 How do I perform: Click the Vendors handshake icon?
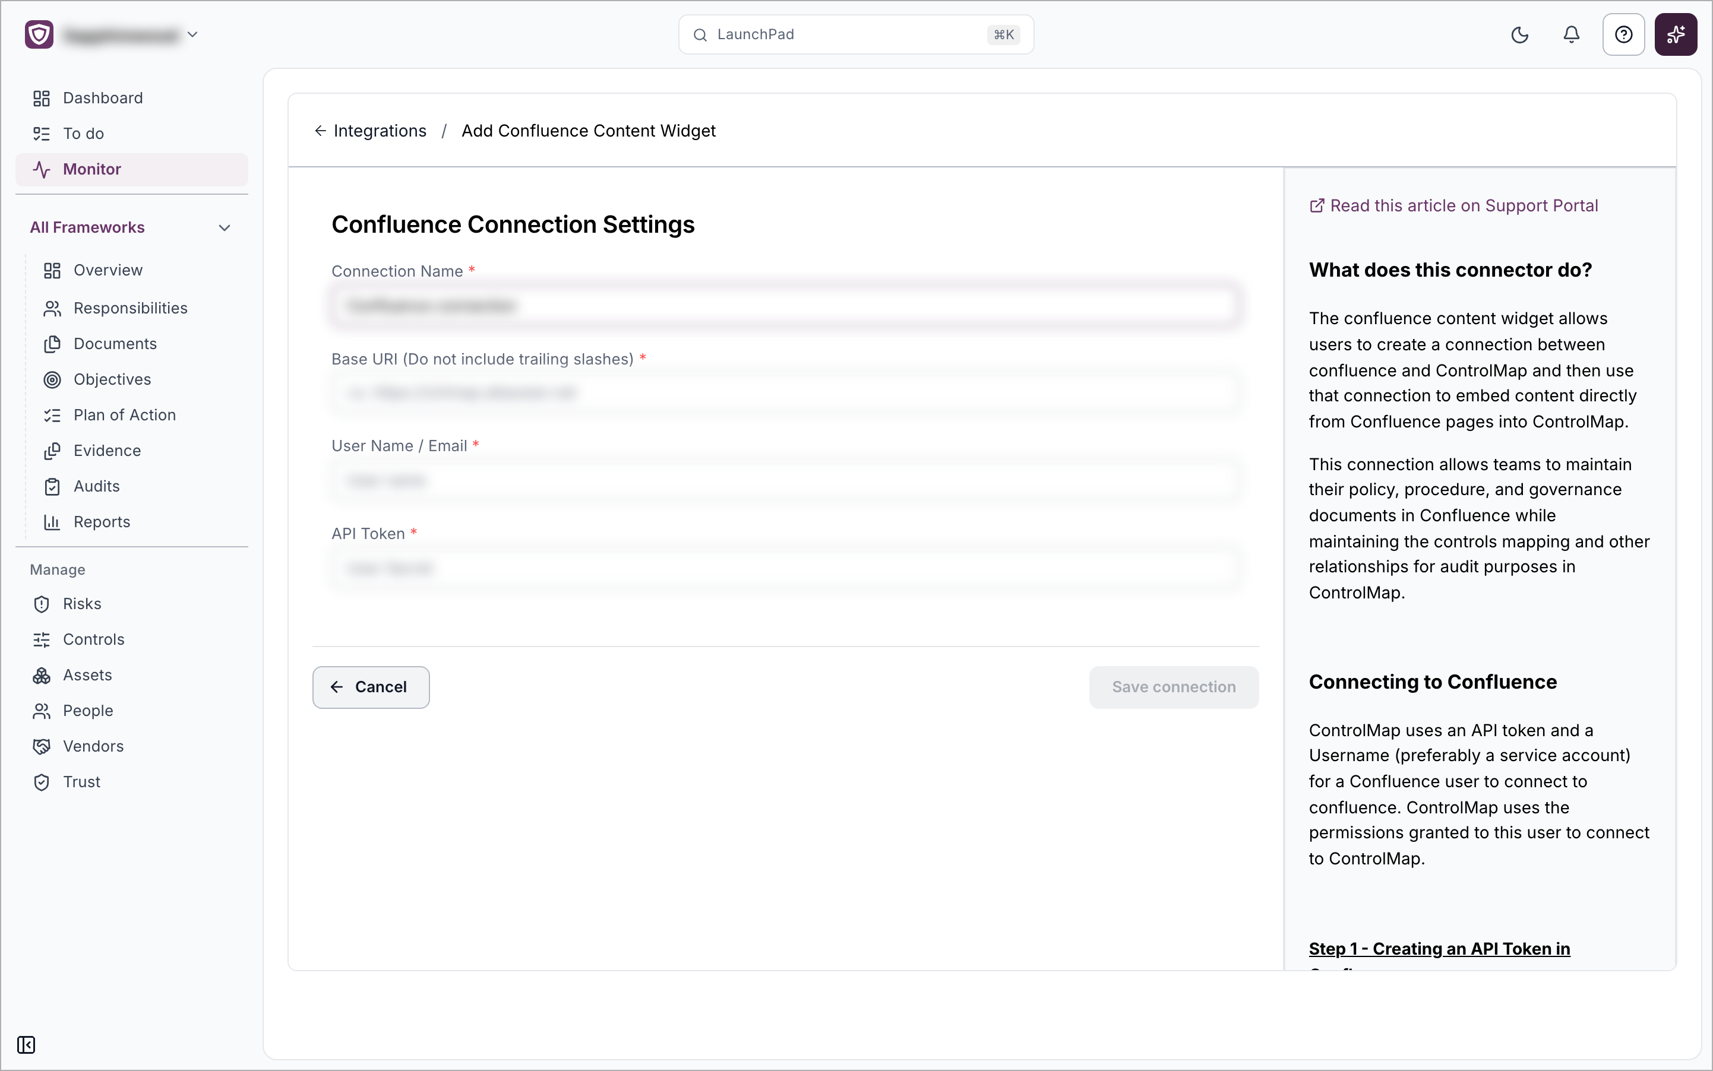[41, 746]
